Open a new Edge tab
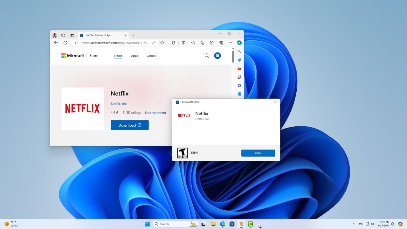407x229 pixels. [133, 35]
